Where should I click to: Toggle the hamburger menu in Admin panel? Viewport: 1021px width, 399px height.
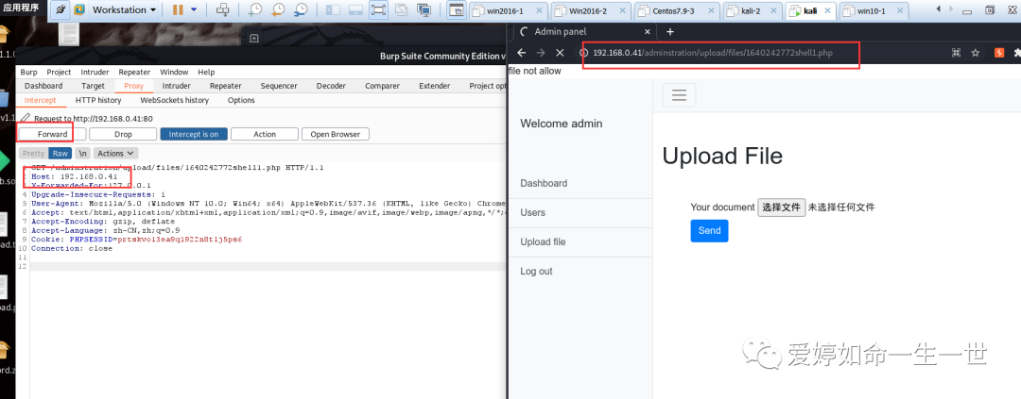point(679,95)
